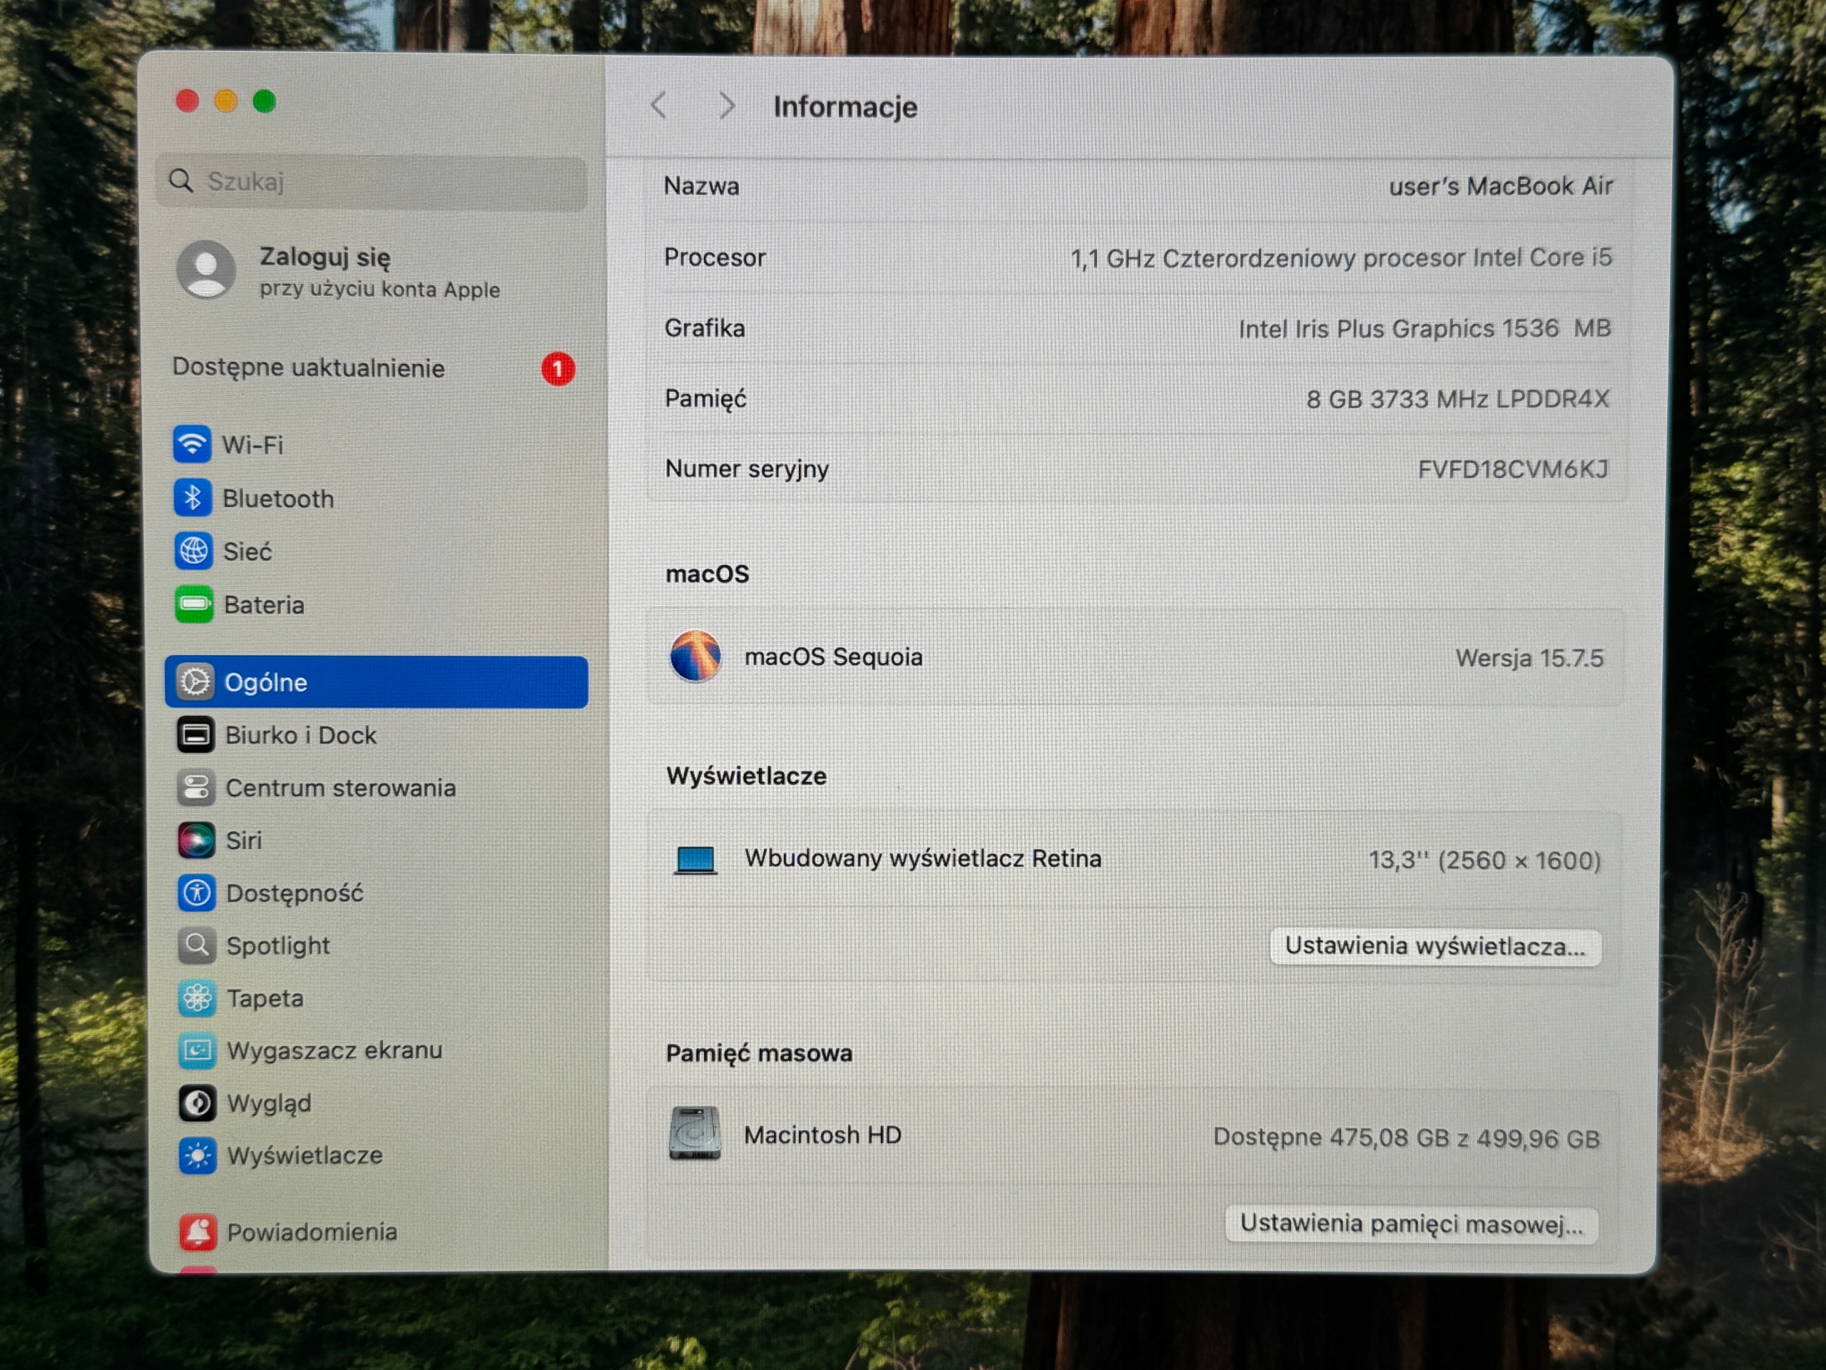Click the Dostępne 475,08 GB storage text
The image size is (1826, 1370).
[x=1406, y=1138]
